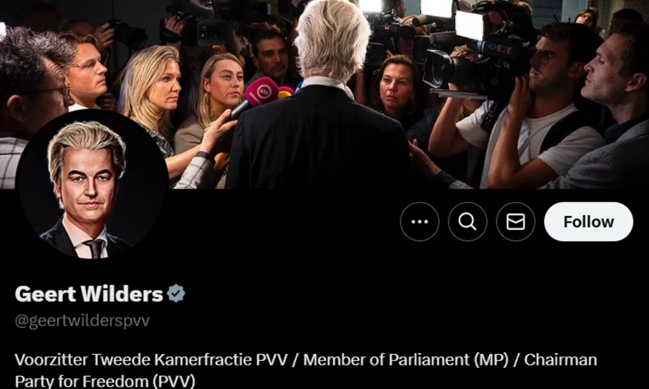The height and width of the screenshot is (389, 649).
Task: Click the Party for Freedom (PVV) text
Action: point(104,381)
